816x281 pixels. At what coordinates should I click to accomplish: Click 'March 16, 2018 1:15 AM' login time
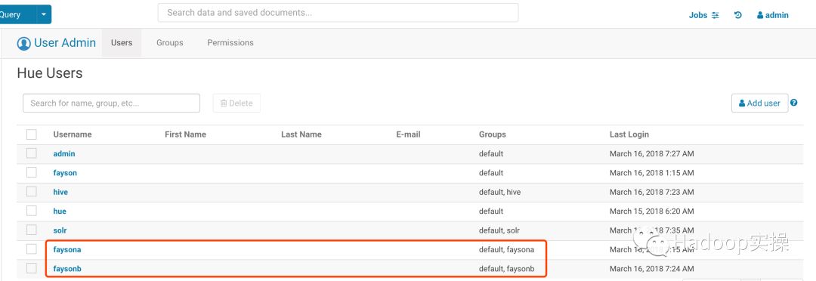[x=651, y=173]
